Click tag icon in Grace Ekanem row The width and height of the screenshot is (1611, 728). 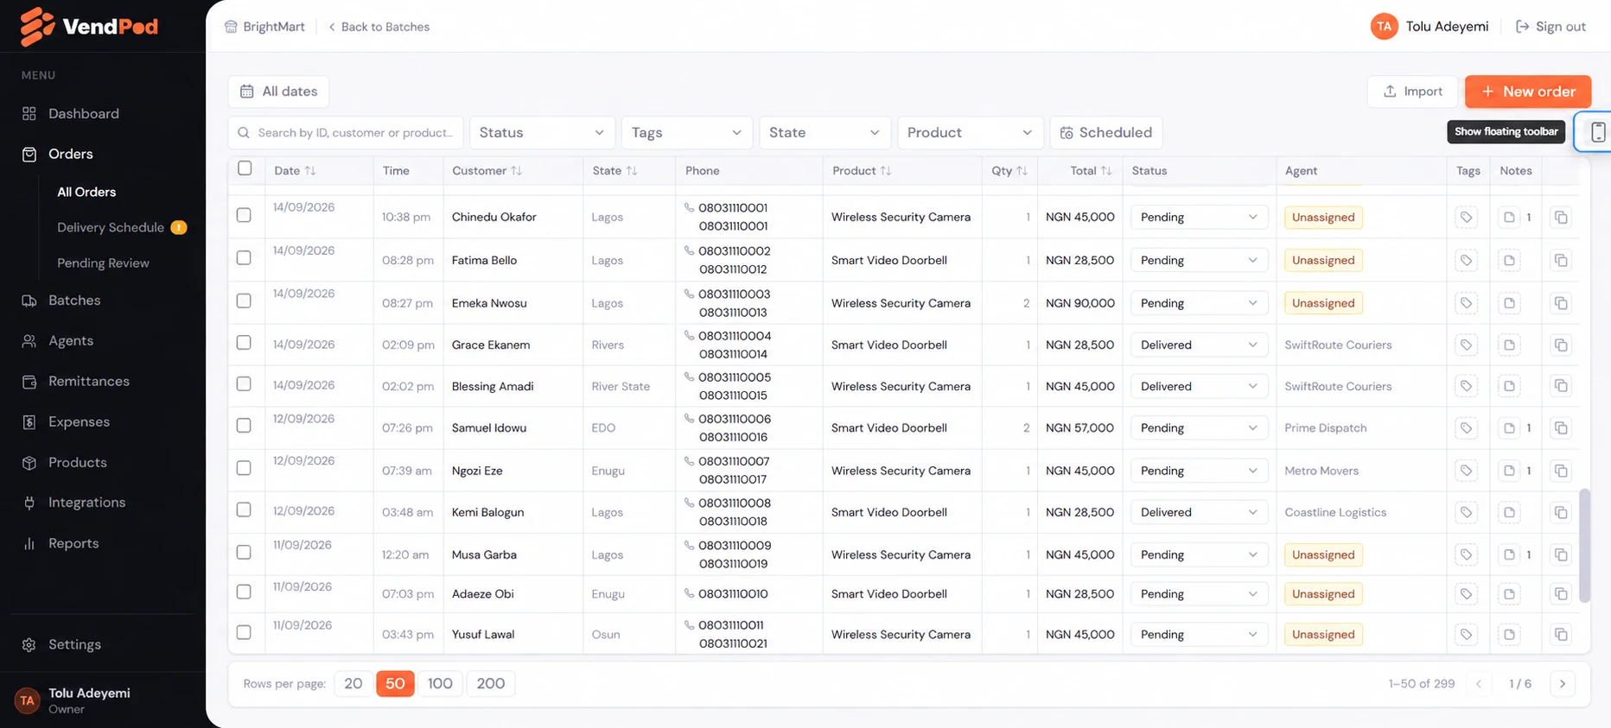(1467, 345)
